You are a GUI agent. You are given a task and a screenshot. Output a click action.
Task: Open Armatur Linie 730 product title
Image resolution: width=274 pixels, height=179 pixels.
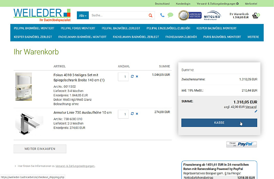tap(83, 113)
